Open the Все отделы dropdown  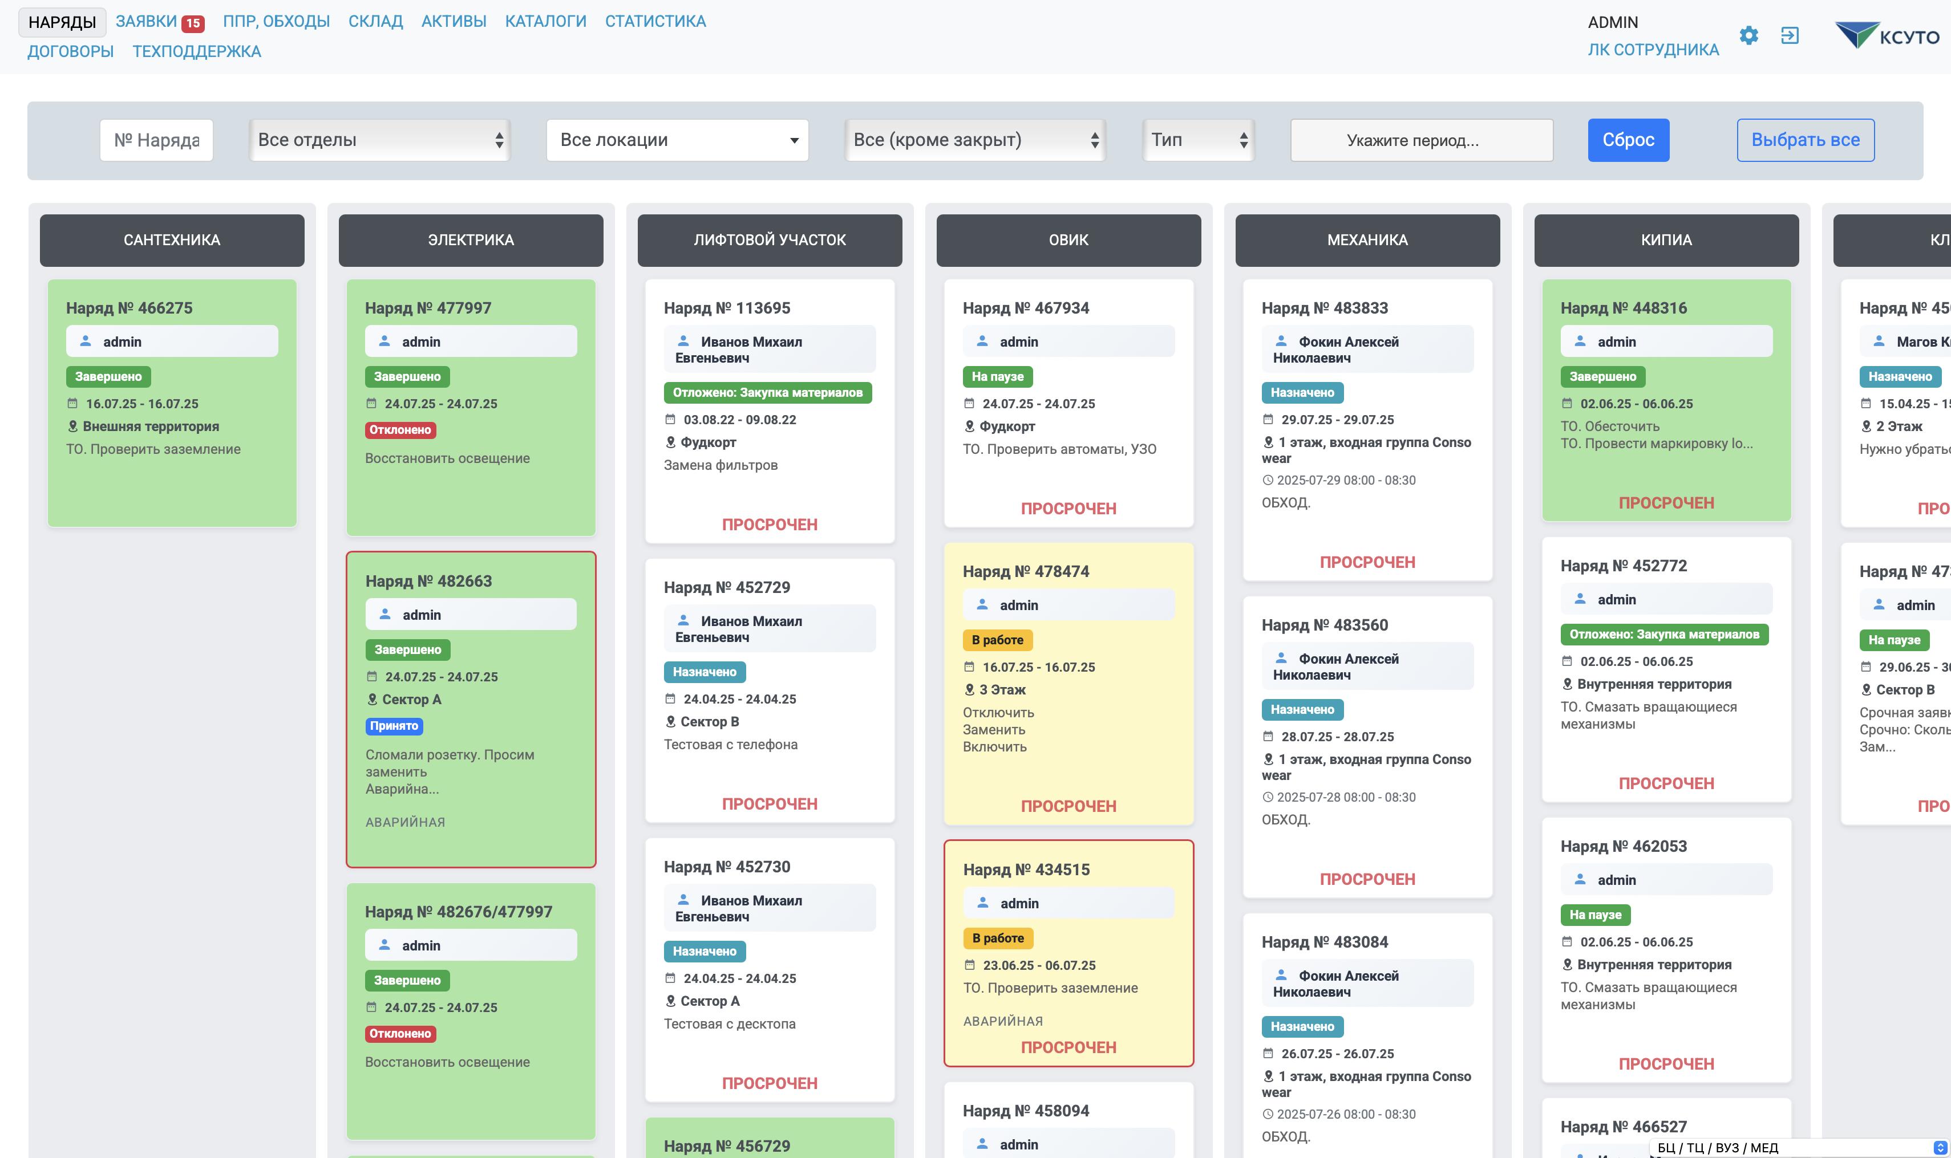coord(379,140)
